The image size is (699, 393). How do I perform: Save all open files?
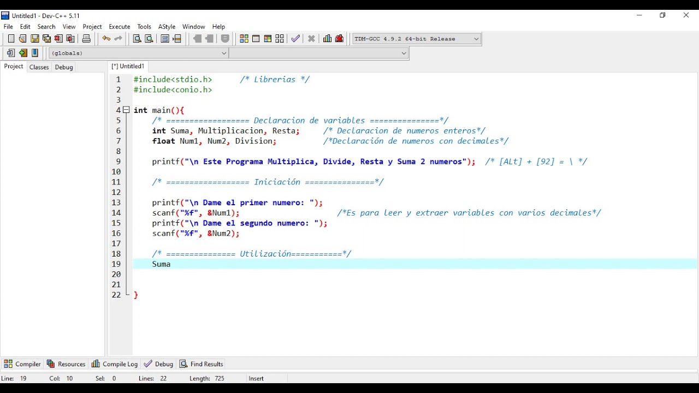pyautogui.click(x=46, y=39)
